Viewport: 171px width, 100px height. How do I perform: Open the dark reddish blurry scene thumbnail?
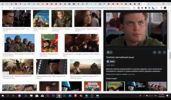[x=82, y=43]
